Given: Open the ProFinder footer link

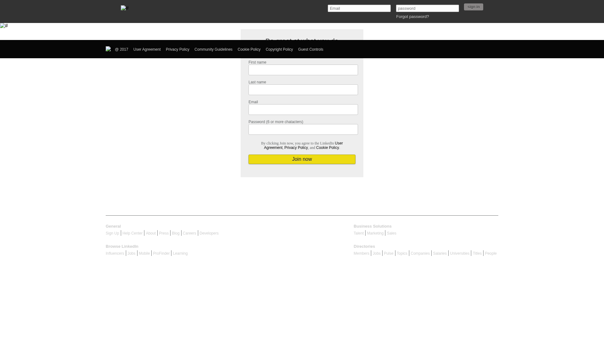Looking at the screenshot, I should [161, 253].
